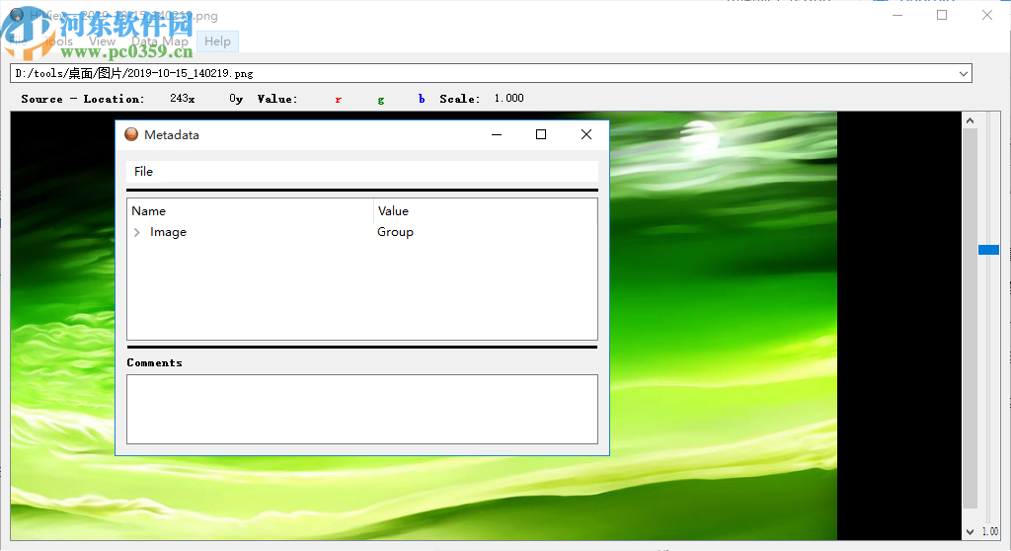
Task: Click the vertical scrollbar track
Action: coord(970,319)
